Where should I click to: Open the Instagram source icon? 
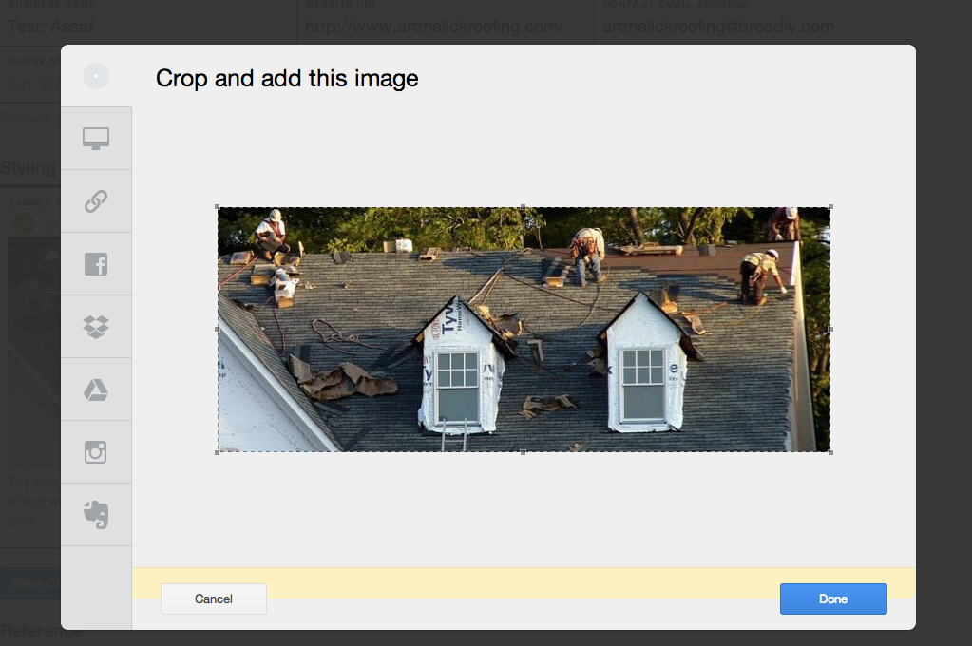96,452
